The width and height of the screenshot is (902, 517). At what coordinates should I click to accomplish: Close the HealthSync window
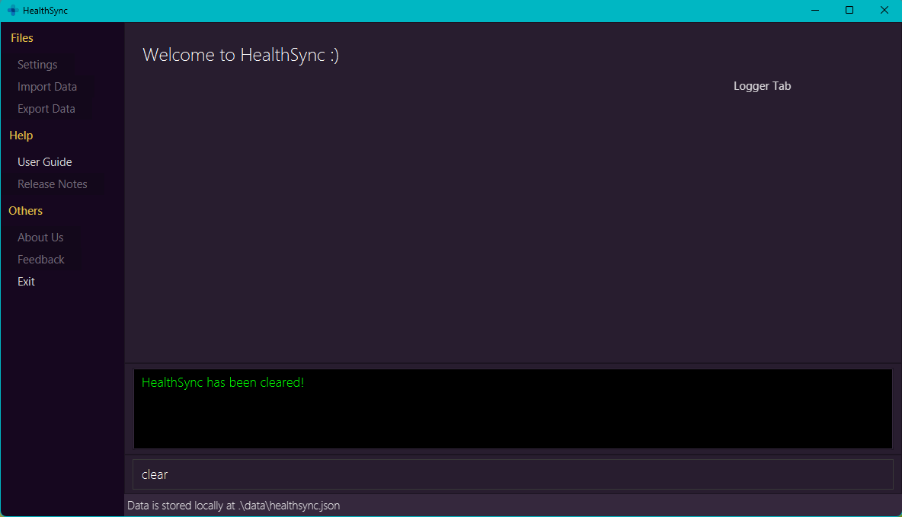tap(884, 11)
